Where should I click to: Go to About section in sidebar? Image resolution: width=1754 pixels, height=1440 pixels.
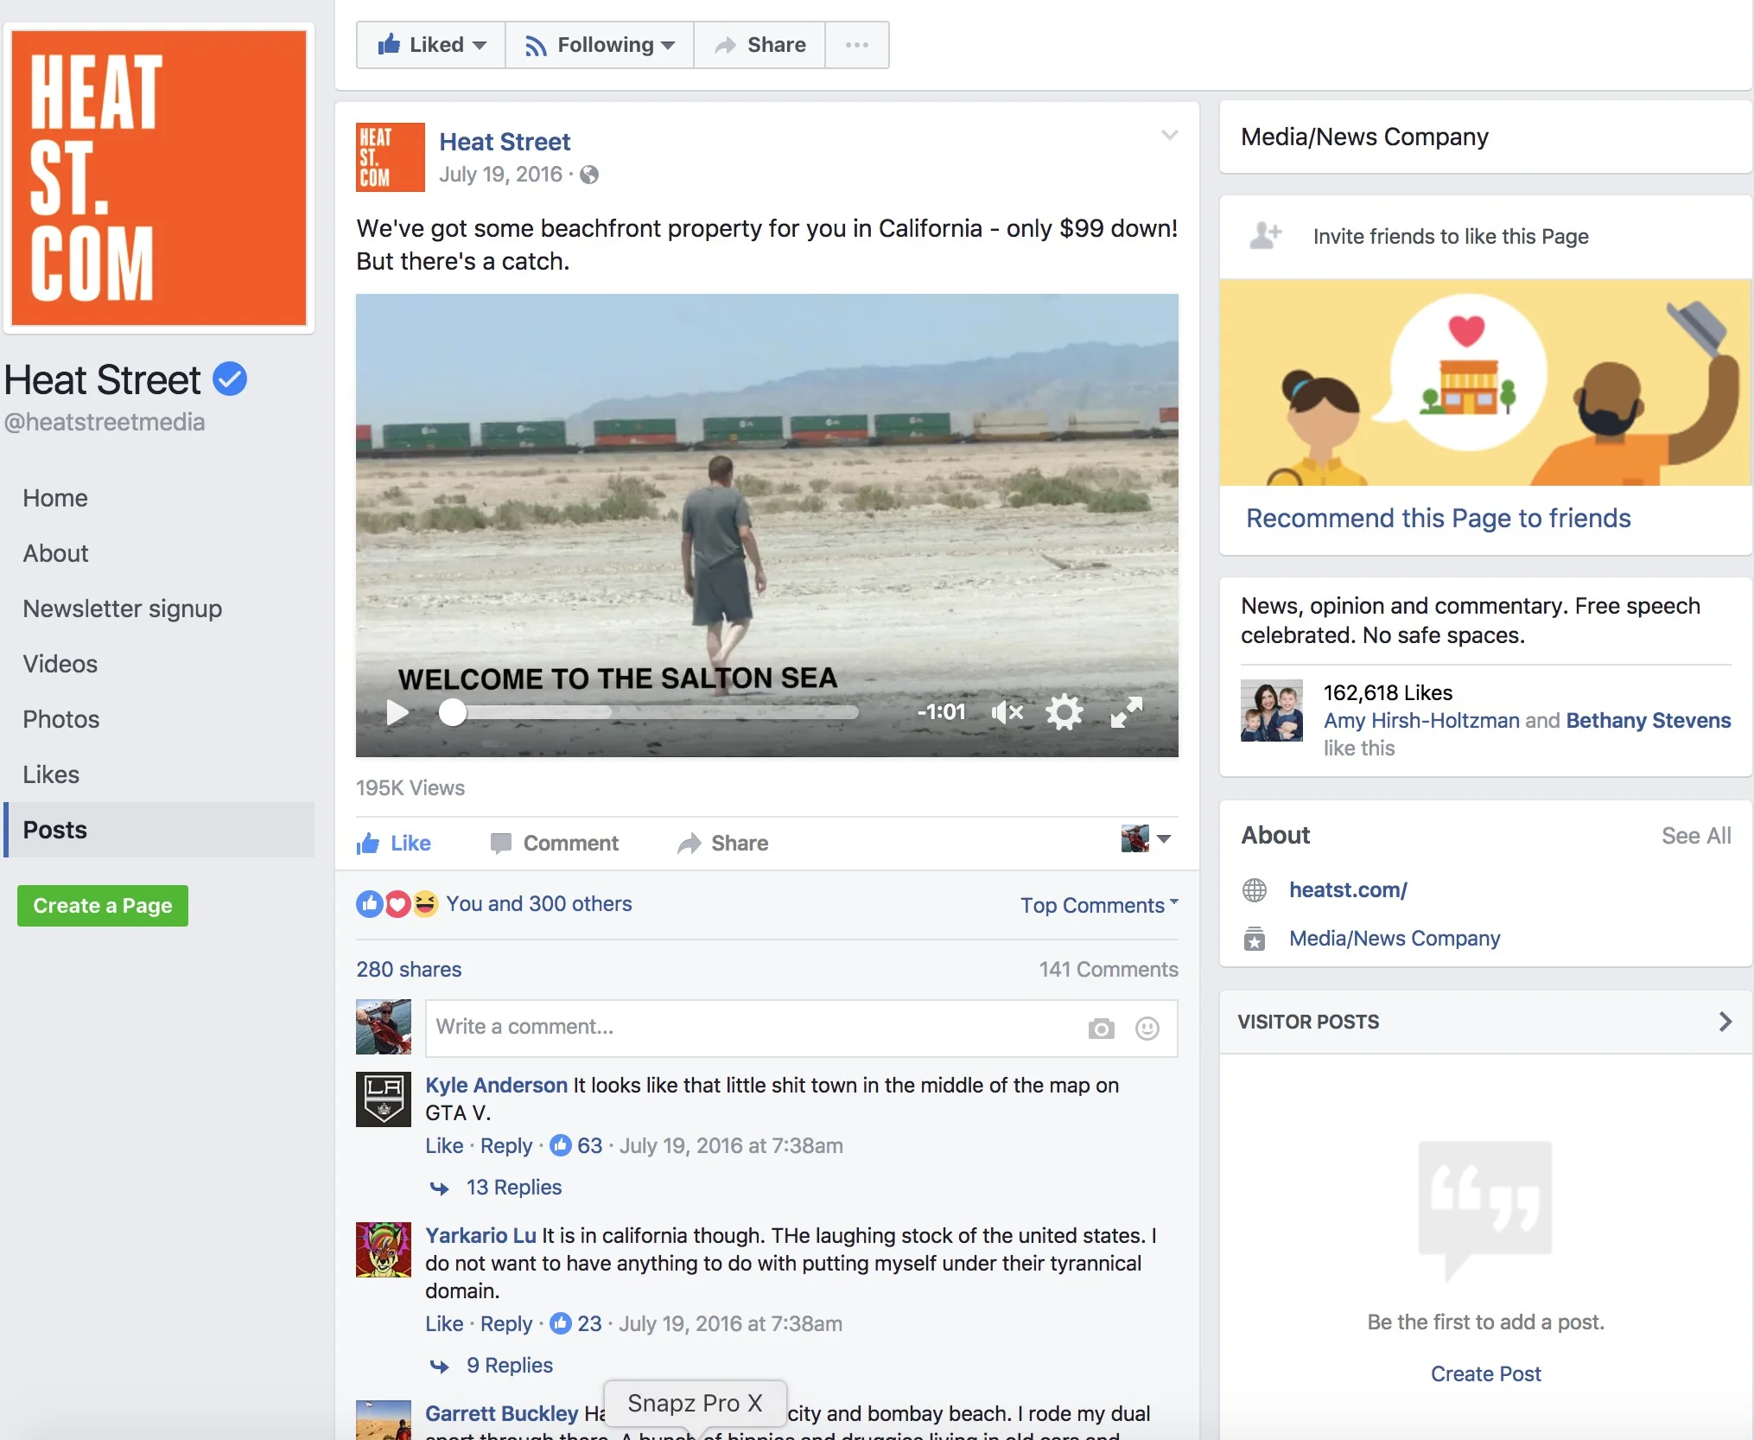coord(56,553)
